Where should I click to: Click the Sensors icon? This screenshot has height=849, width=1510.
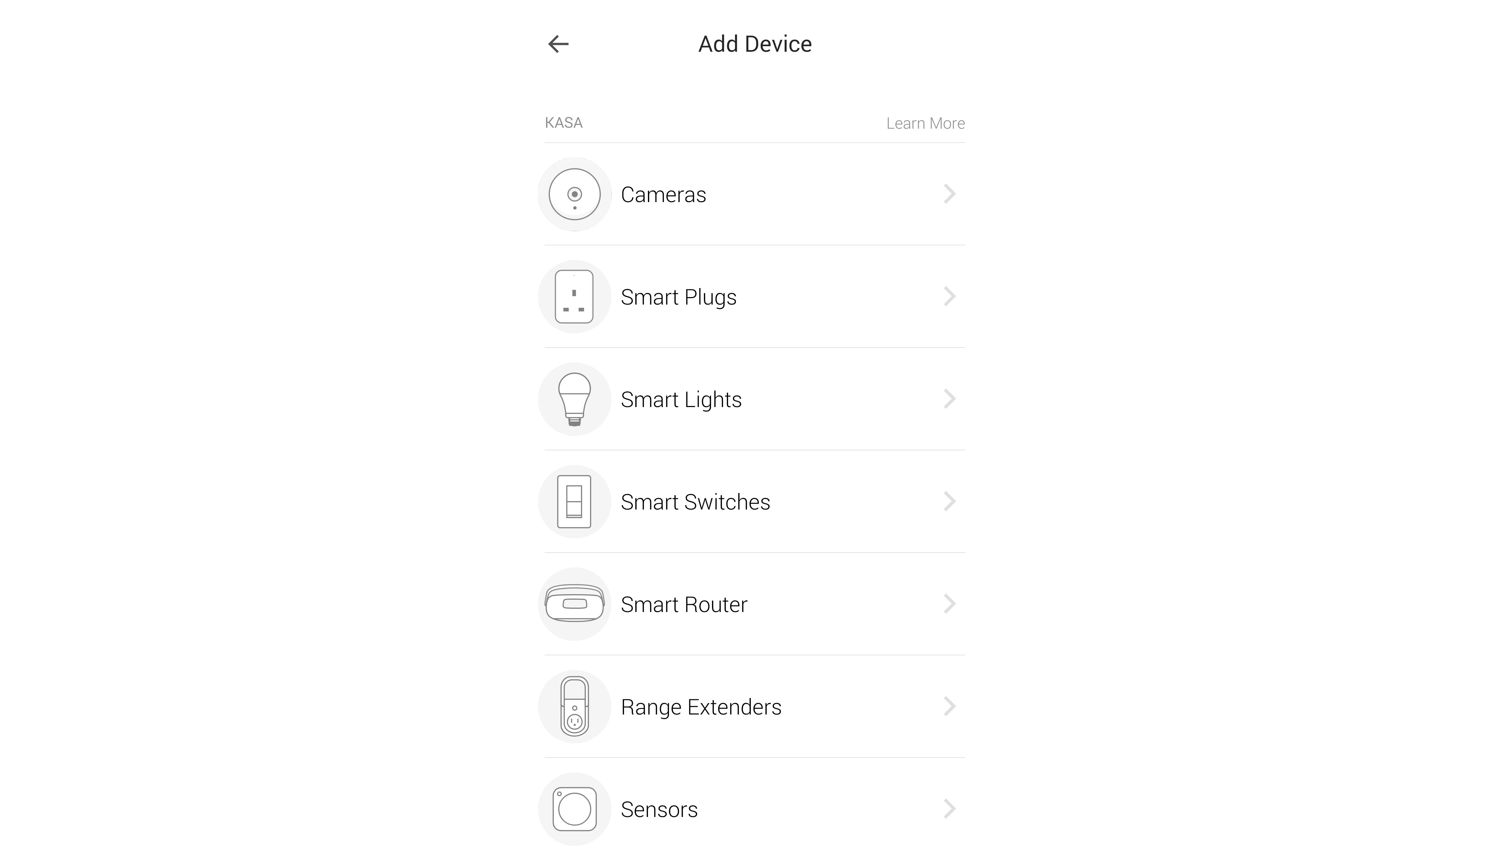coord(574,809)
